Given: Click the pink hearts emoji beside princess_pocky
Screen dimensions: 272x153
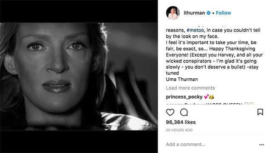Looking at the screenshot, I should point(206,97).
